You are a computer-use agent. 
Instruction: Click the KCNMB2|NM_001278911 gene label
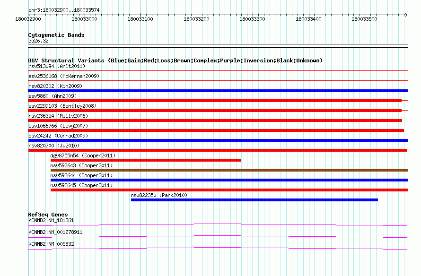55,232
